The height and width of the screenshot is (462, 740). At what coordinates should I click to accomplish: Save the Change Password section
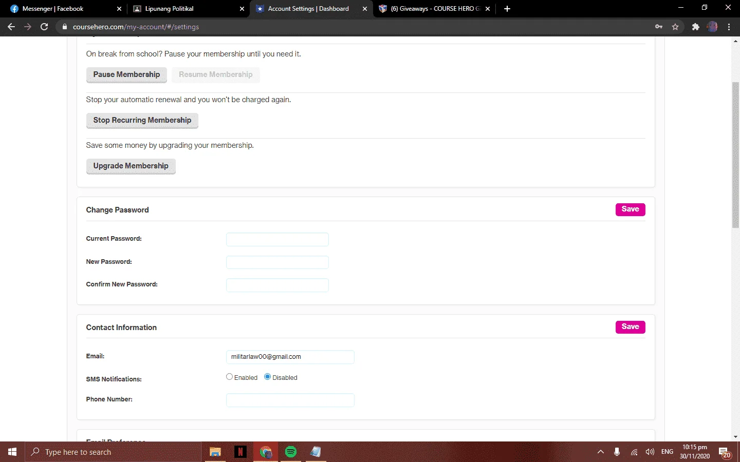click(630, 209)
